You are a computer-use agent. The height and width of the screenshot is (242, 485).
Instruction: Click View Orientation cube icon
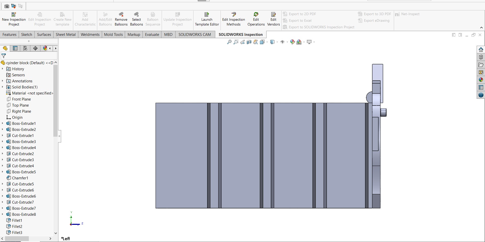click(x=262, y=42)
